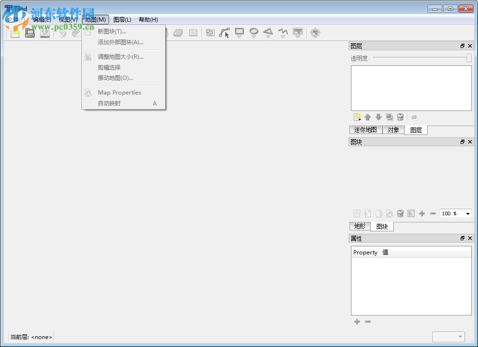Choose 调整地图大小(R)... menu entry
The height and width of the screenshot is (347, 478).
(x=124, y=57)
